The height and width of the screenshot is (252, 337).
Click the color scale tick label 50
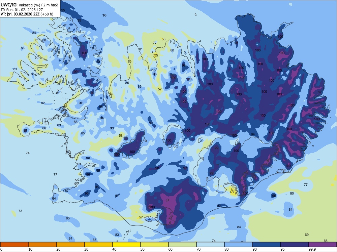pyautogui.click(x=143, y=249)
